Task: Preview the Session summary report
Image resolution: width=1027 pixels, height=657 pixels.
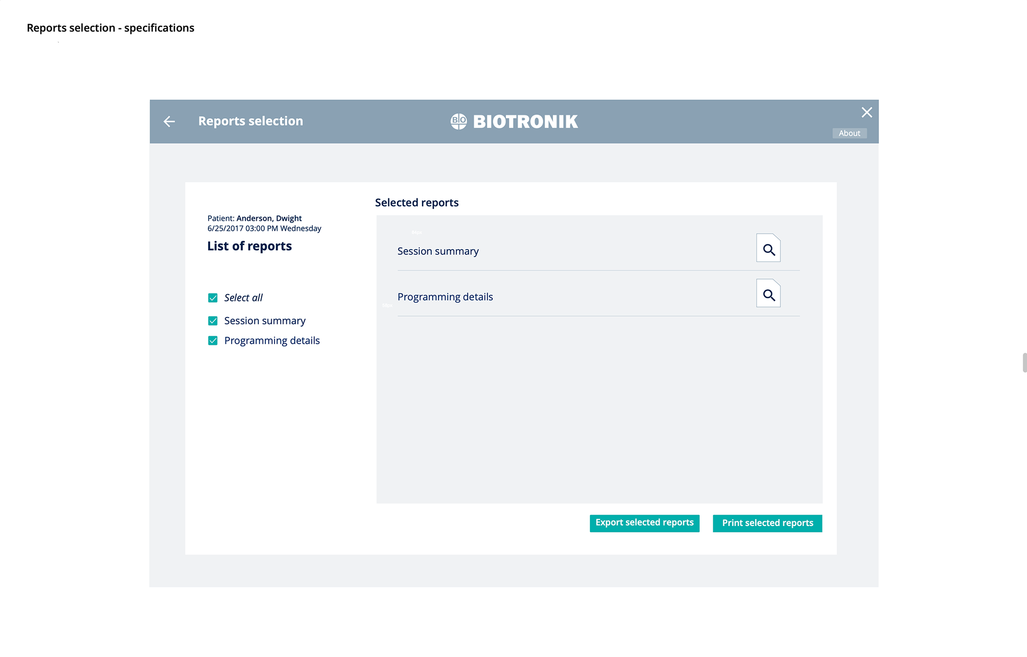Action: point(768,249)
